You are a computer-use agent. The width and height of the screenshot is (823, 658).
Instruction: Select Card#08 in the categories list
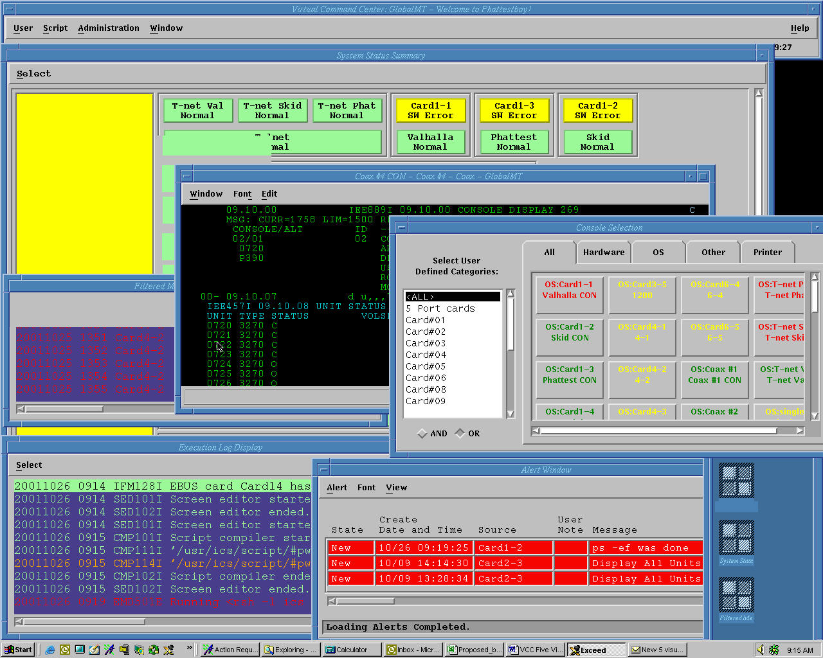(x=453, y=389)
